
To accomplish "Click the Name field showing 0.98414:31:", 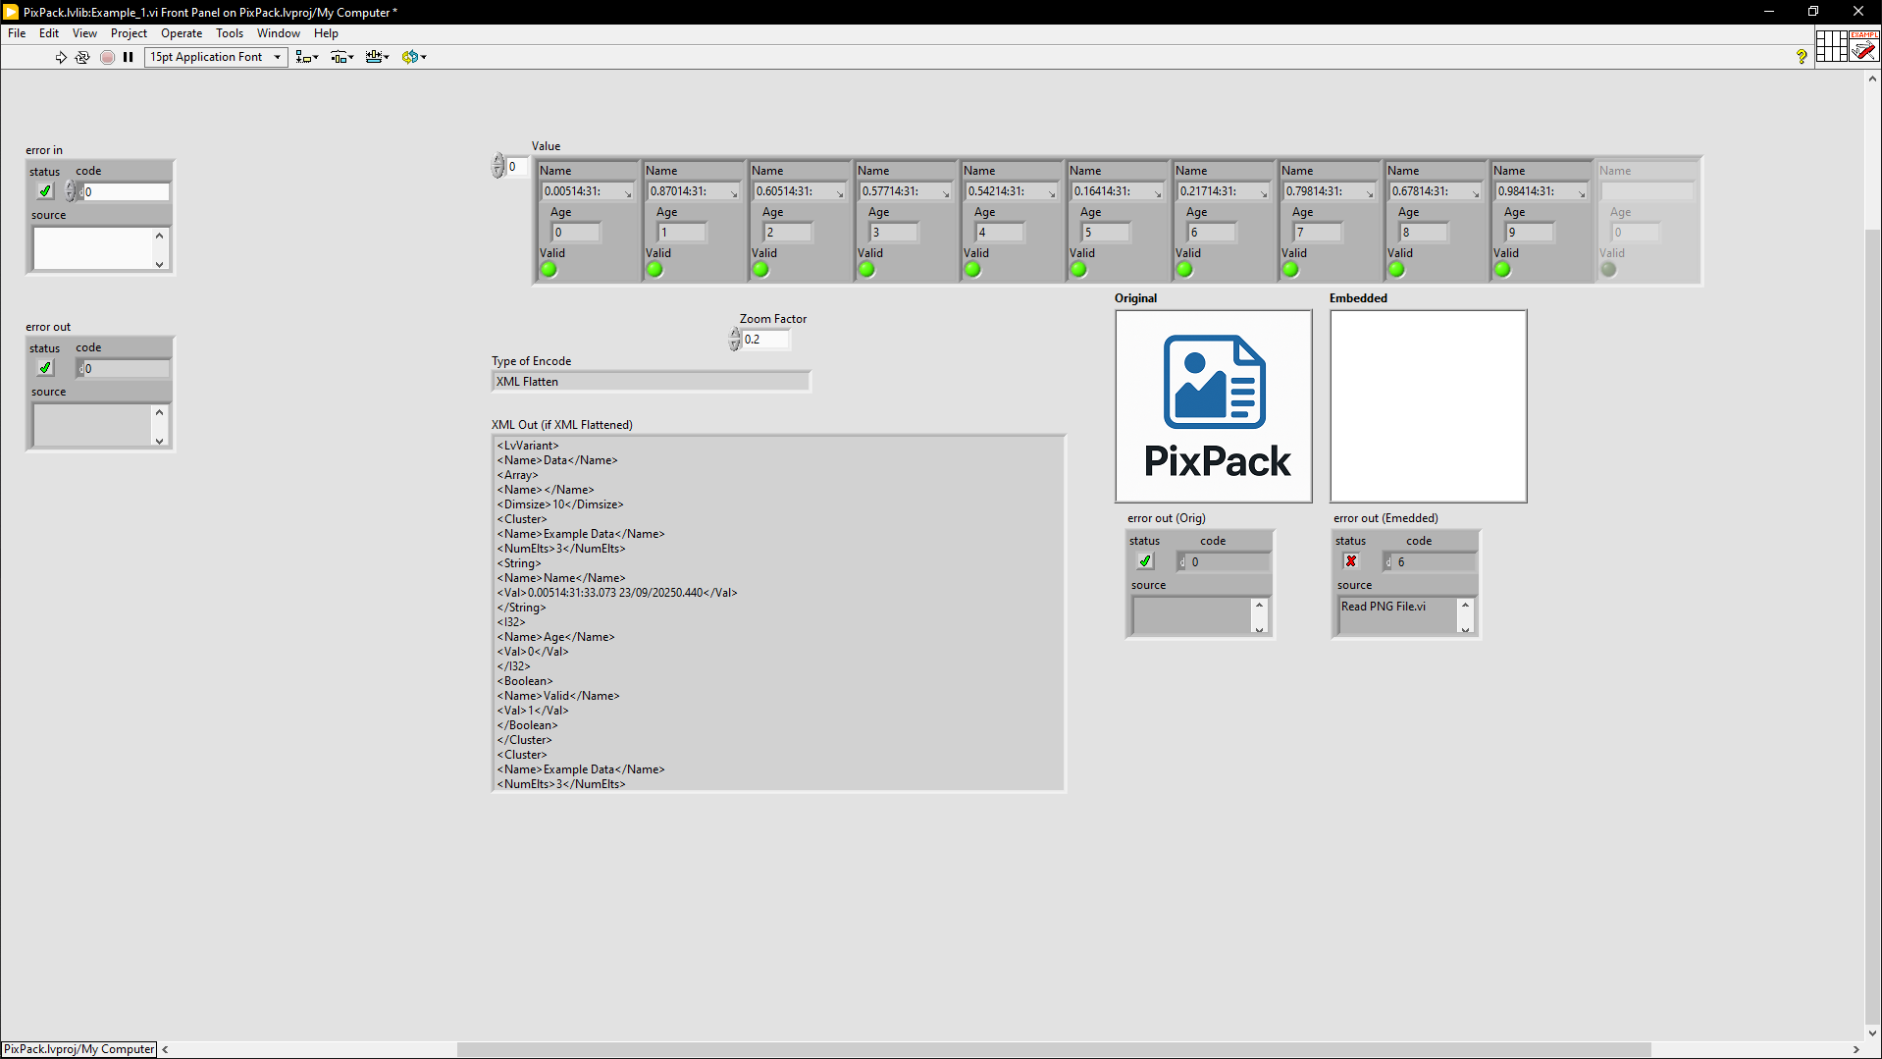I will (1542, 191).
